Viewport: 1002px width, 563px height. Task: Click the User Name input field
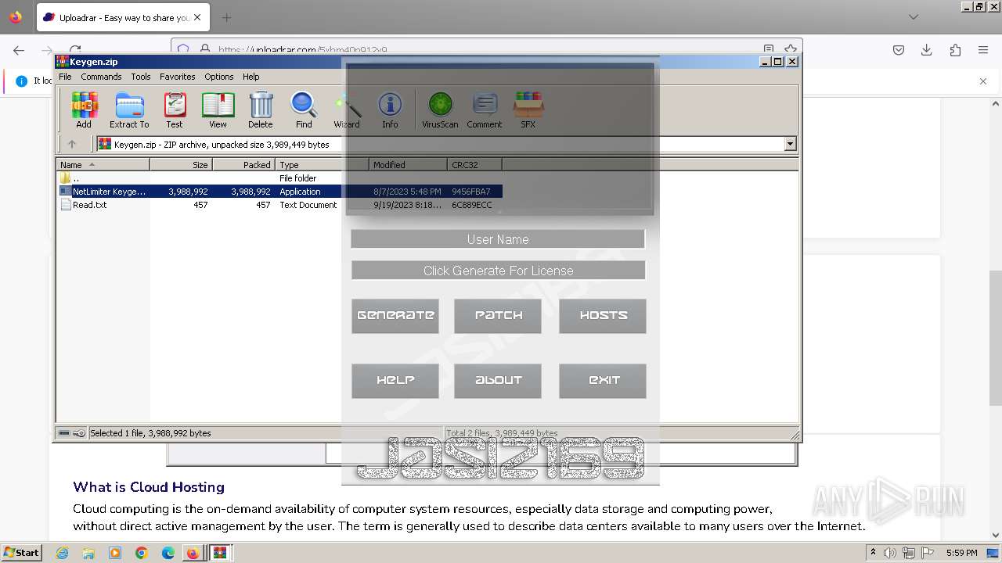point(498,239)
